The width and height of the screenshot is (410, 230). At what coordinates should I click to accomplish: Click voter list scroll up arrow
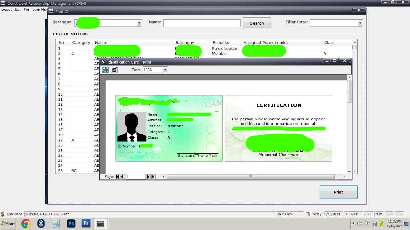(355, 42)
